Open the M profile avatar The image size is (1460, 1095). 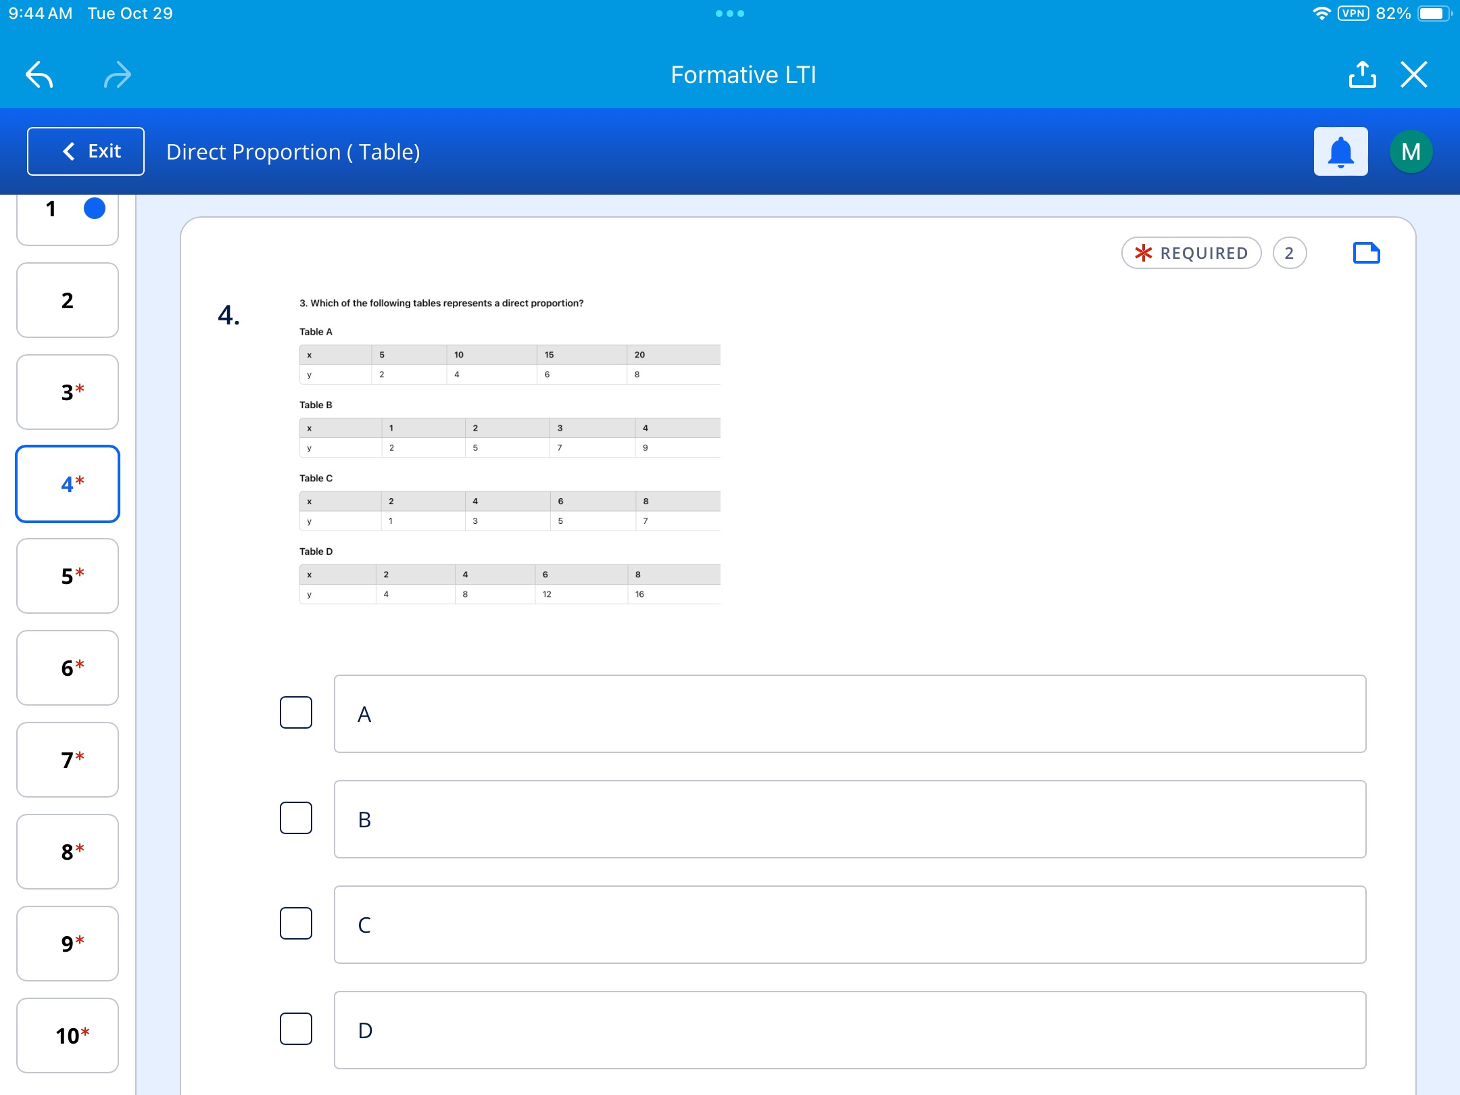point(1411,151)
